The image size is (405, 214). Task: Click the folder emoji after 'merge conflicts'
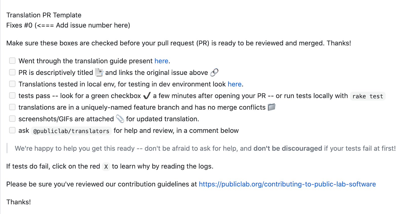click(271, 107)
